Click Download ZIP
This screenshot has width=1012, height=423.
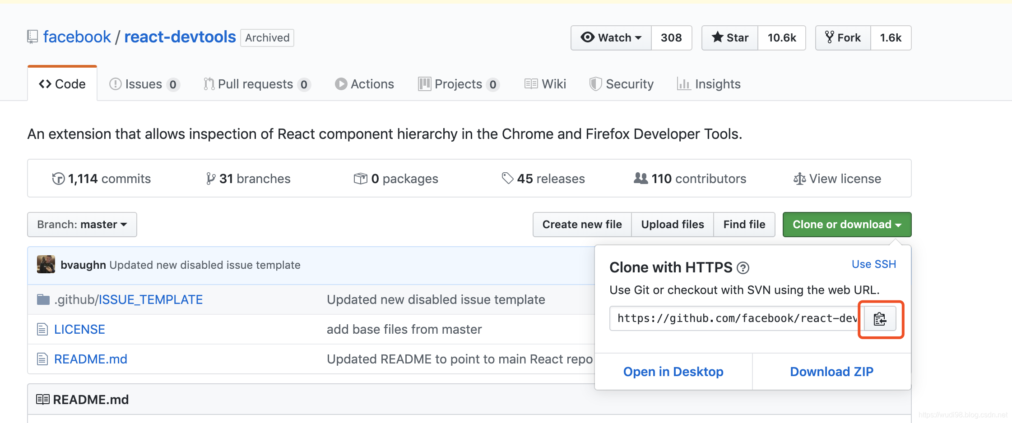pyautogui.click(x=832, y=372)
